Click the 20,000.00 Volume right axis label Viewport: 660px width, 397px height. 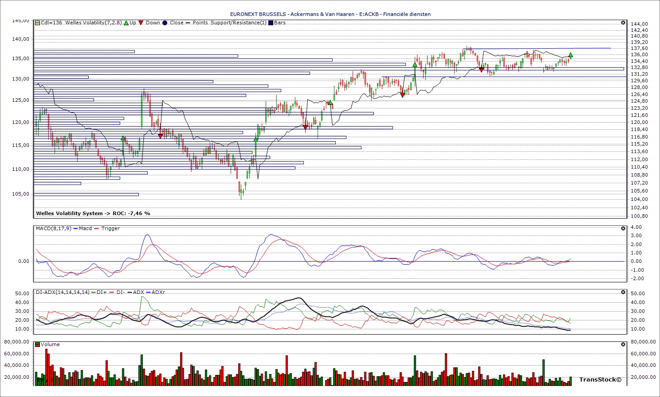point(643,377)
